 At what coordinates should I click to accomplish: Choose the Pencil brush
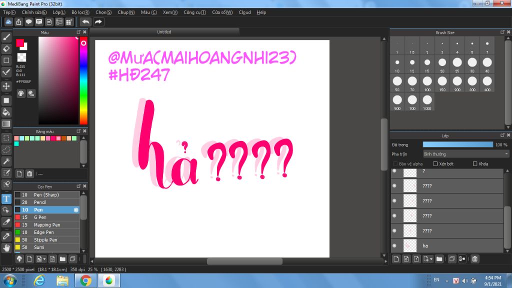coord(47,202)
